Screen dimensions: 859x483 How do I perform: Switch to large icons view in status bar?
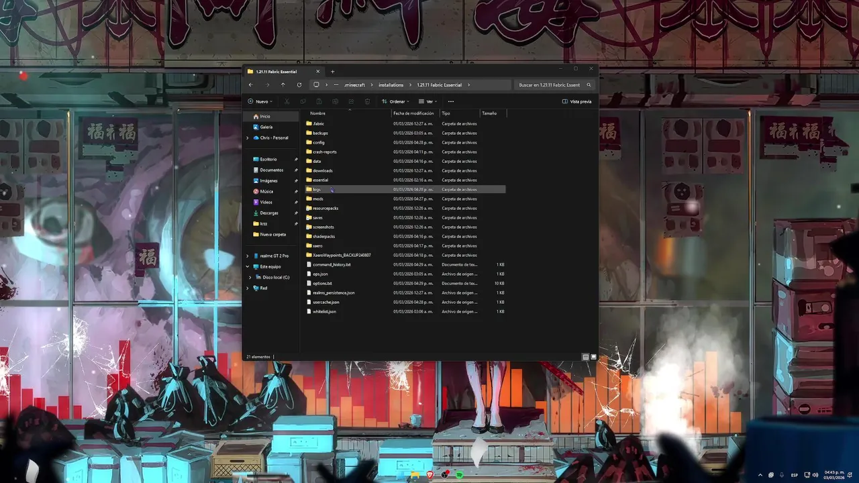[593, 357]
